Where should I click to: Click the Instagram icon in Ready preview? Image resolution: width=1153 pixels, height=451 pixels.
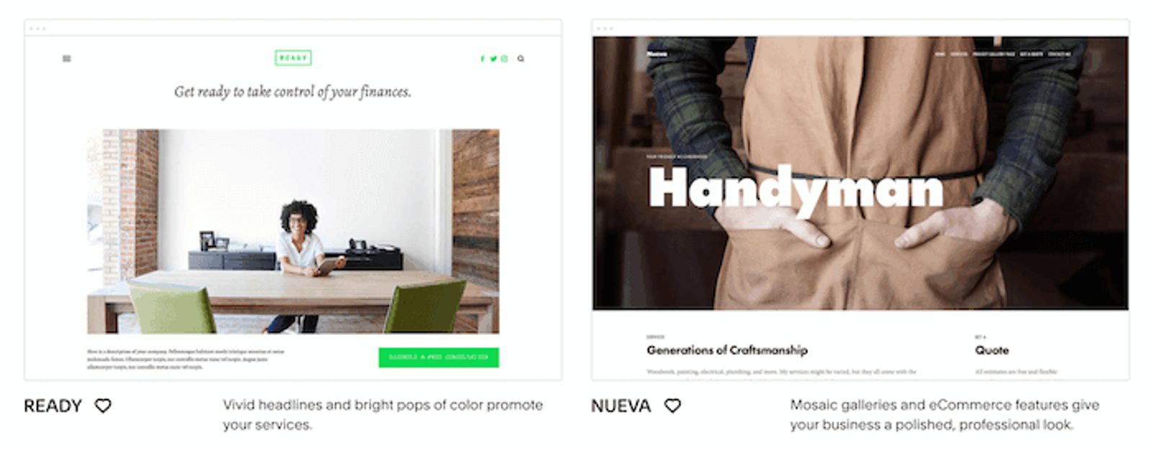click(x=504, y=59)
